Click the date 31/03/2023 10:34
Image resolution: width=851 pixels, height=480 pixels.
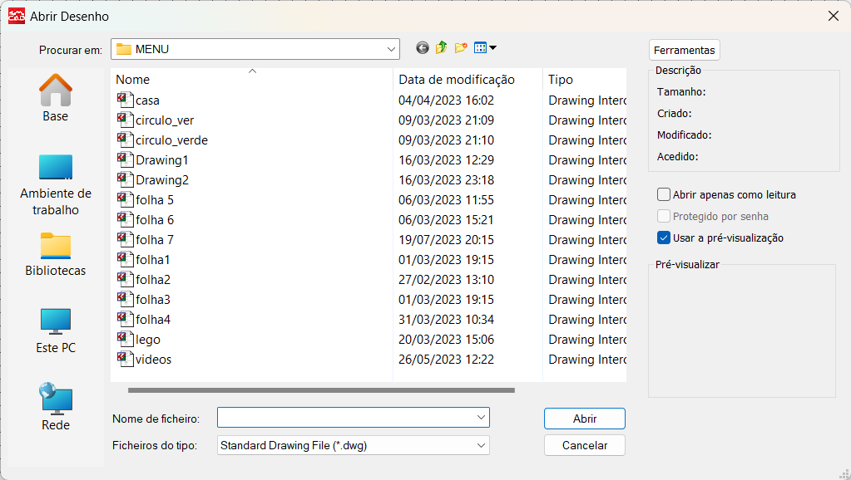[446, 319]
